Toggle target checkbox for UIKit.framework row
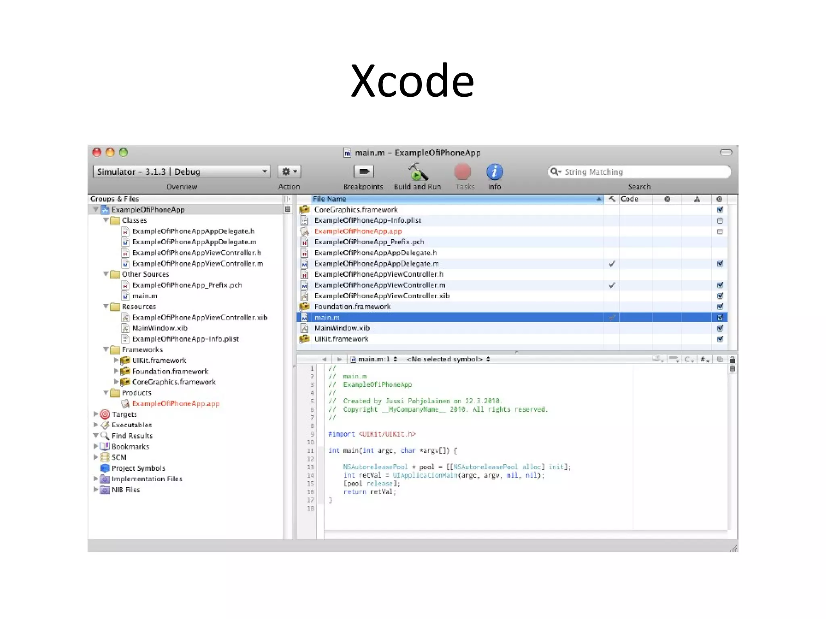 pos(720,339)
